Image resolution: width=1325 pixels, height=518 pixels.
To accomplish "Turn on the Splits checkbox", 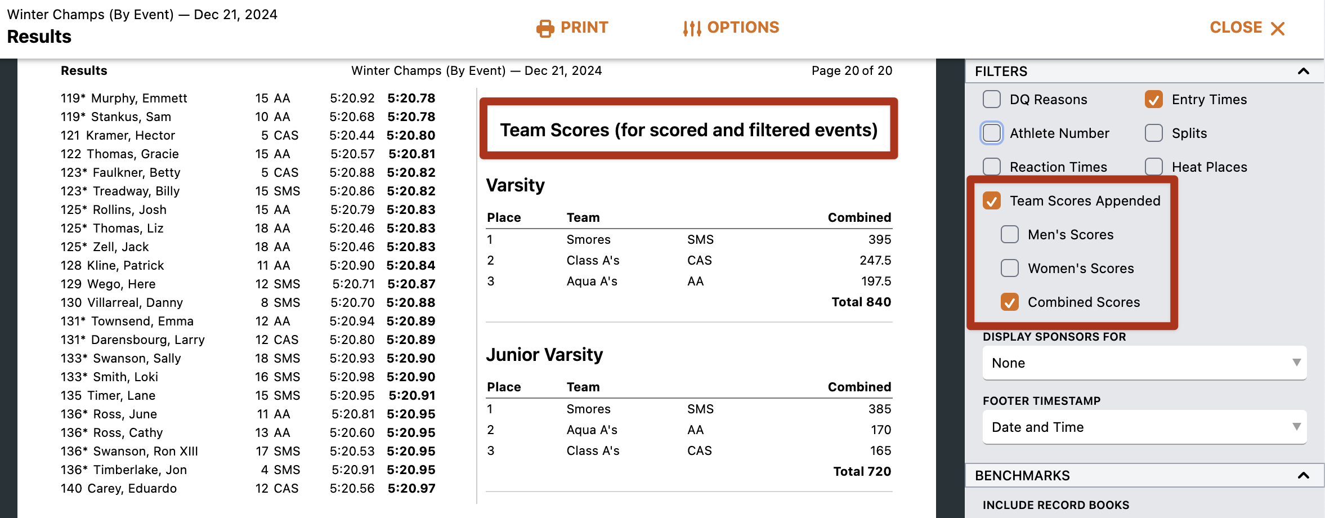I will (x=1154, y=133).
